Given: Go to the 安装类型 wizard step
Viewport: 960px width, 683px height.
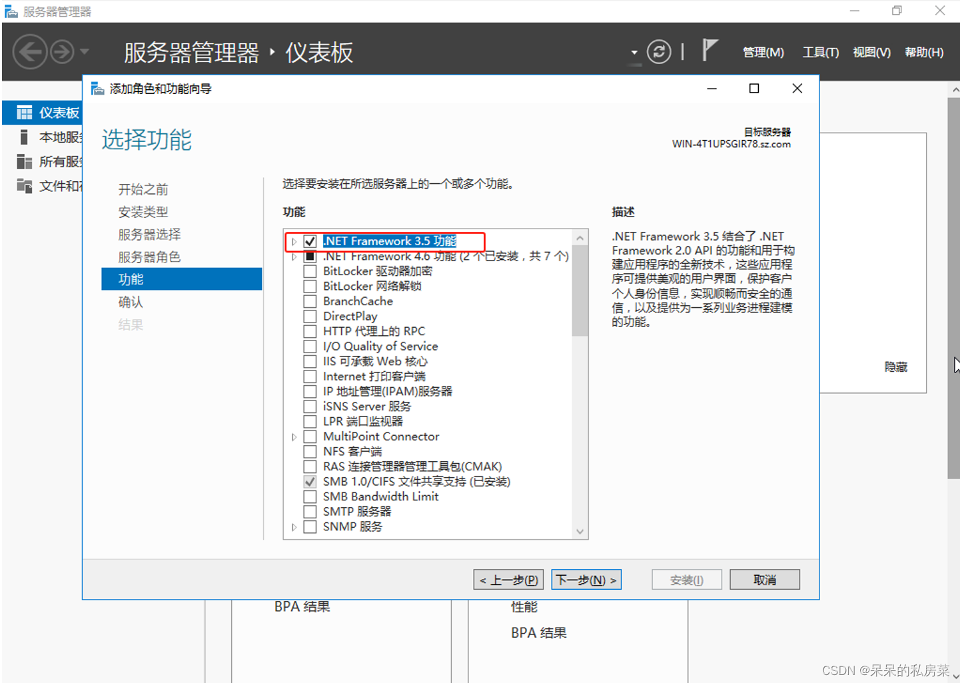Looking at the screenshot, I should tap(143, 212).
